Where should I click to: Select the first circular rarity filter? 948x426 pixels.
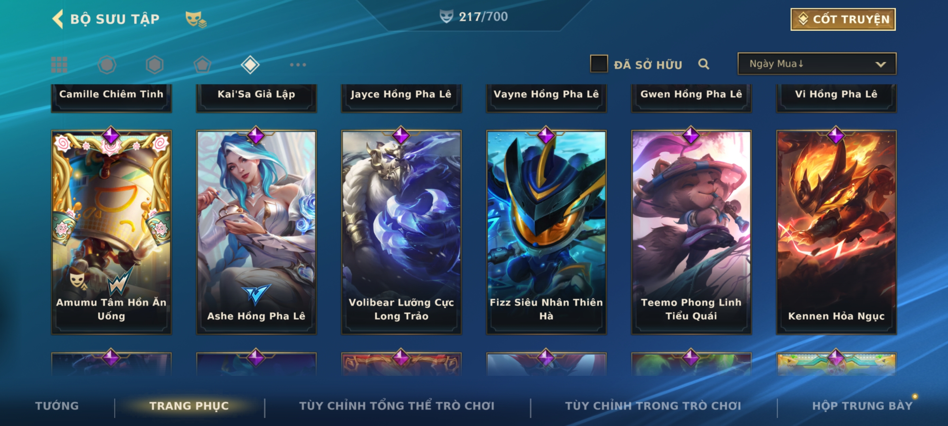pos(107,65)
